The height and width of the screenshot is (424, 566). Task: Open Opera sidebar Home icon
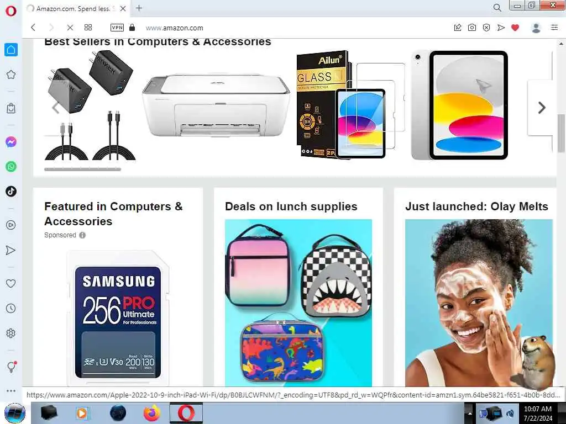pos(11,49)
